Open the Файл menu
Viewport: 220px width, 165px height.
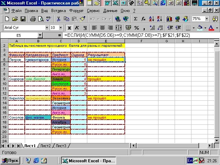point(16,11)
